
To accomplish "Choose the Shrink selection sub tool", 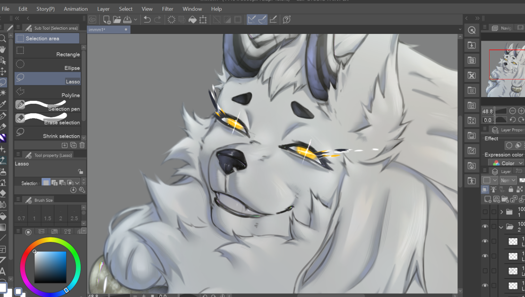I will click(48, 133).
